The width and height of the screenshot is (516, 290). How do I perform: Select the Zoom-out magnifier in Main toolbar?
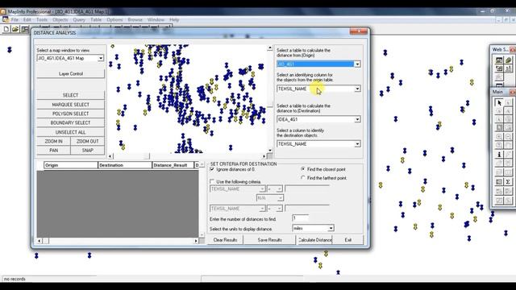(508, 136)
